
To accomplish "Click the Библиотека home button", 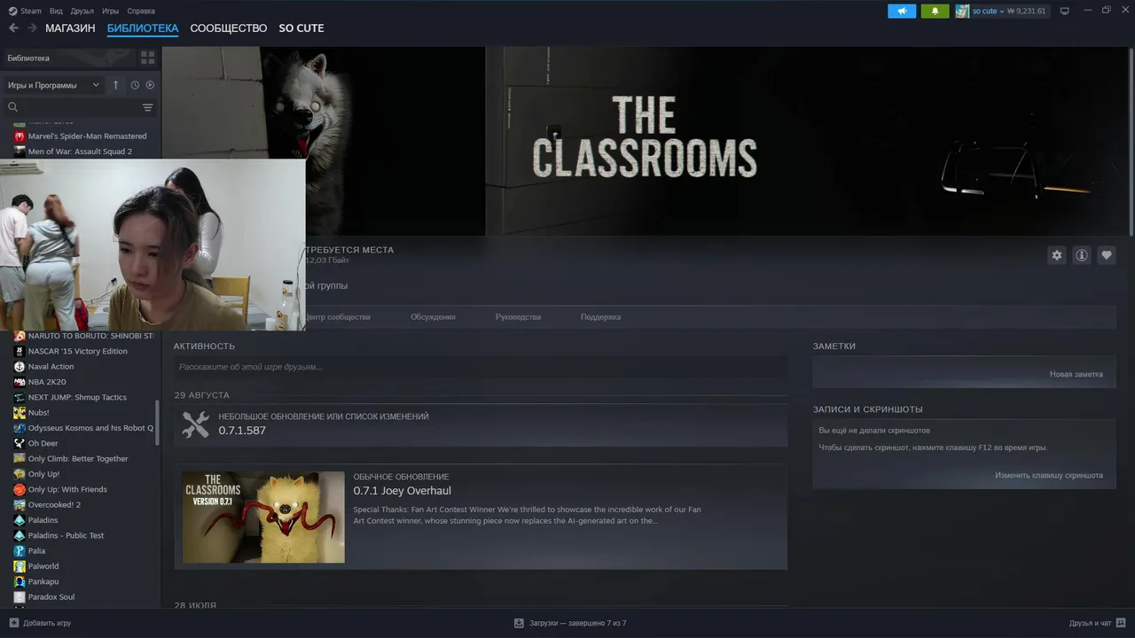I will point(68,58).
